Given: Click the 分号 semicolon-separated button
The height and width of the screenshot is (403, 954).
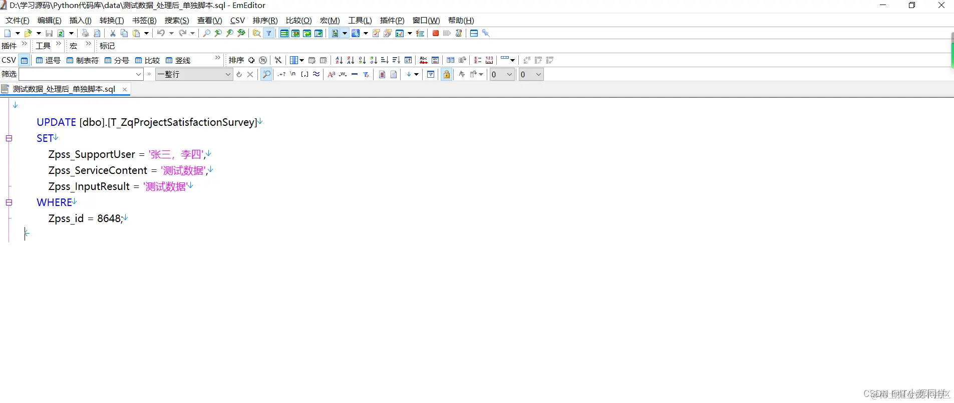Looking at the screenshot, I should (x=117, y=60).
